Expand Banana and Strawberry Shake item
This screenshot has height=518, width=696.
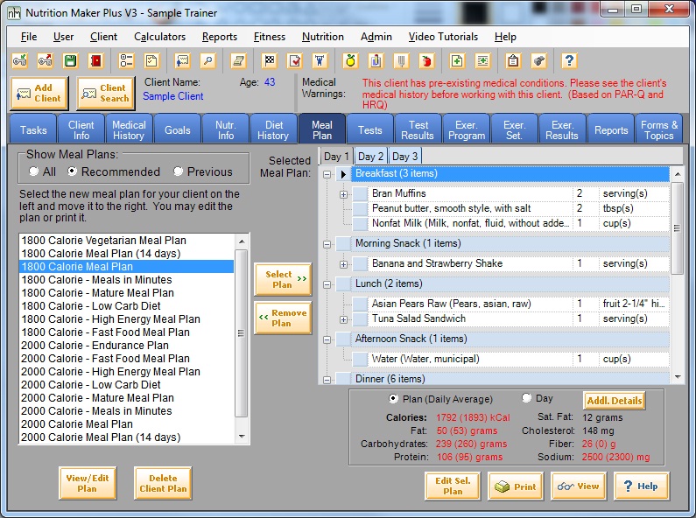click(x=343, y=264)
